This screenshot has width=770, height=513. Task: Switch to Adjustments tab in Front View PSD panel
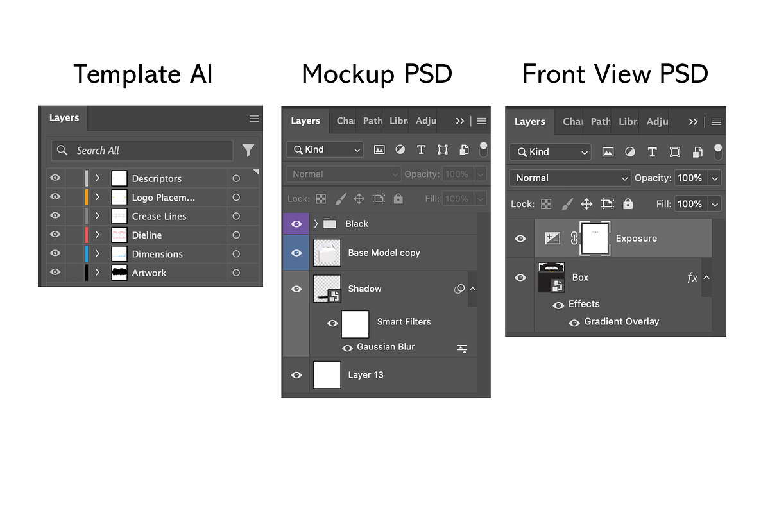(x=657, y=121)
